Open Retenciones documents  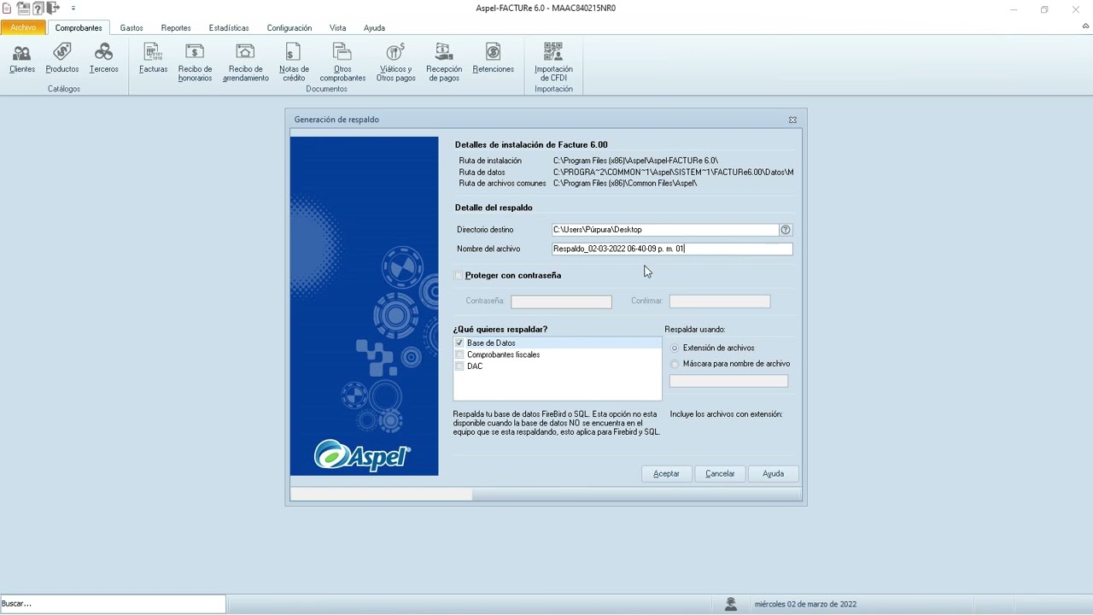click(494, 59)
